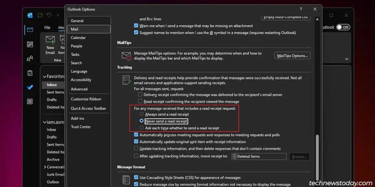Select Never send a read receipt

tap(142, 121)
